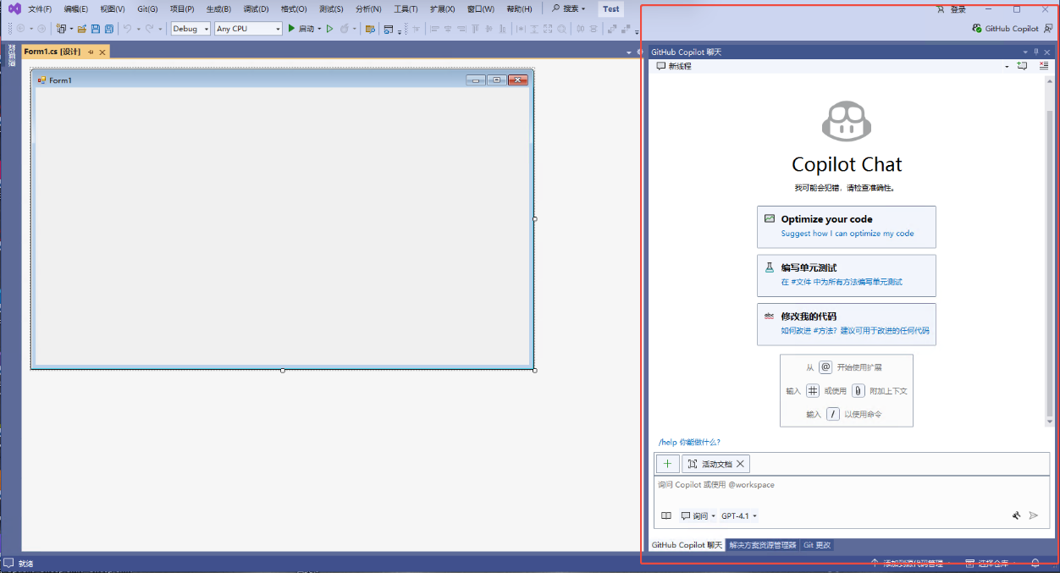Click the /help 你能做什么 link

coord(689,442)
